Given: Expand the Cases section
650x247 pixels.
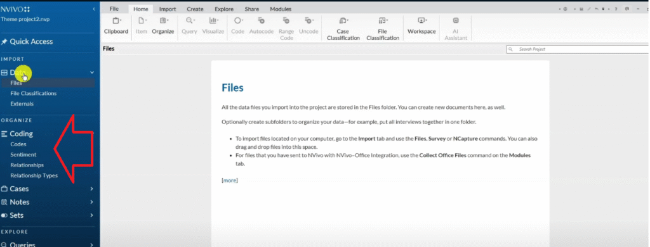Looking at the screenshot, I should point(91,189).
